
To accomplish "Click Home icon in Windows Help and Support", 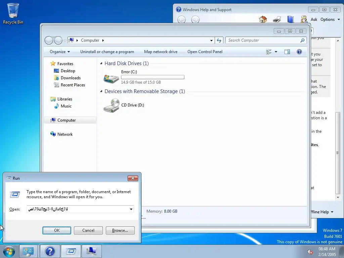I will click(263, 19).
